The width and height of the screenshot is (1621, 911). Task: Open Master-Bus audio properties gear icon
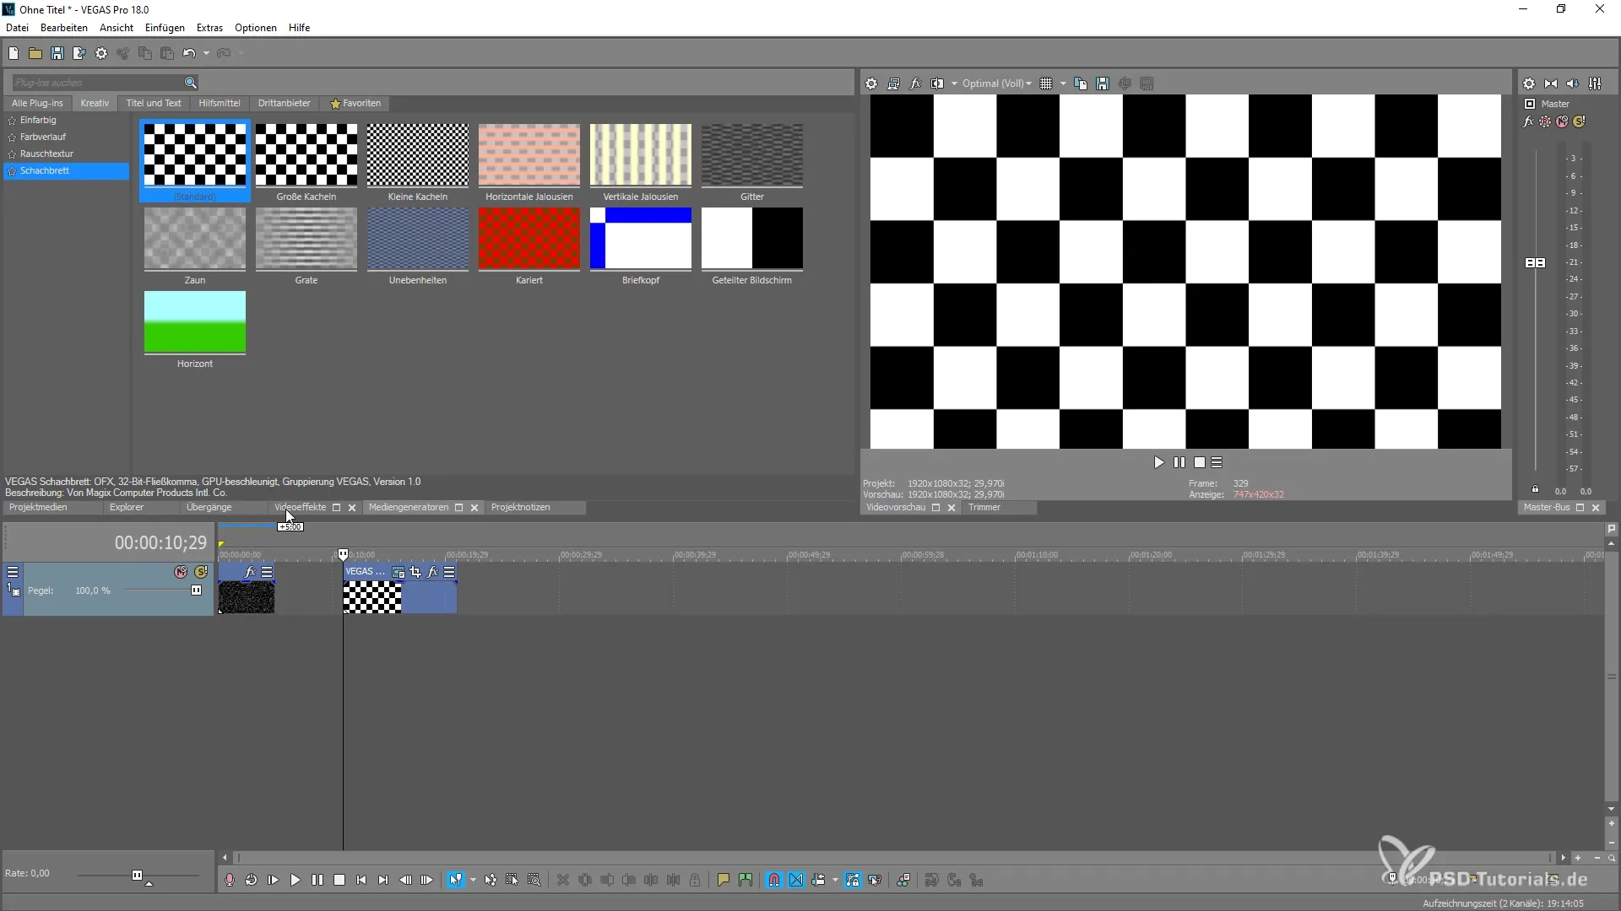1529,84
